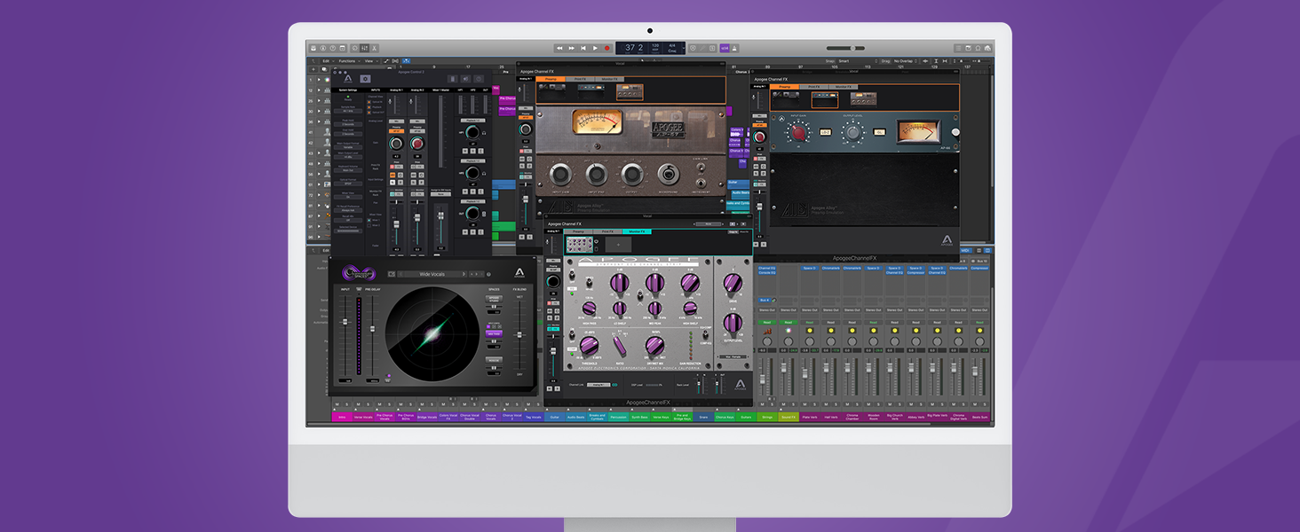Click the red gain knob on Analog IN 2
This screenshot has height=532, width=1300.
click(x=416, y=144)
